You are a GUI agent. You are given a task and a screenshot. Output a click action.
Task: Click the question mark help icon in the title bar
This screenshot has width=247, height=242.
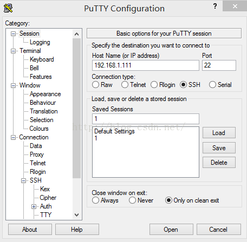215,6
